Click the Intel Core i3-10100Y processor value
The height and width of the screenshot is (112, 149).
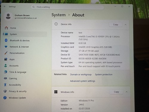coord(99,38)
